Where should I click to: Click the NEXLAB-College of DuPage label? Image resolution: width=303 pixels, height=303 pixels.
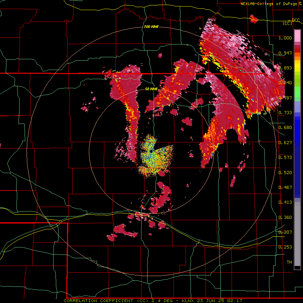pyautogui.click(x=269, y=4)
